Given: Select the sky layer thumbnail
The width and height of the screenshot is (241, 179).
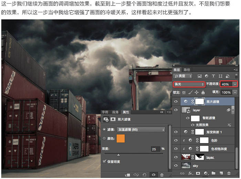Looking at the screenshot, I should coord(186,166).
